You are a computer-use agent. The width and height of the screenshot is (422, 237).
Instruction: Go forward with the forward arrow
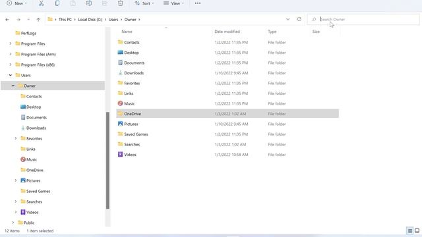18,19
